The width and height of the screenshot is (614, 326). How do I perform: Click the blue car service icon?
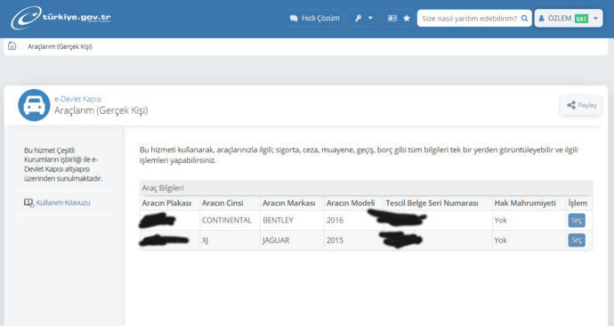(34, 105)
